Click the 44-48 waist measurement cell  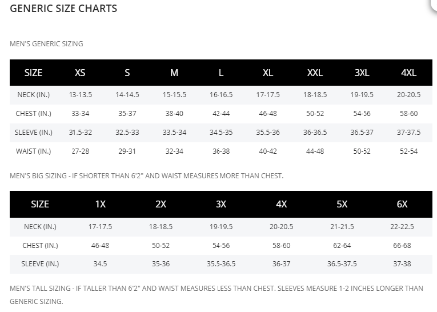click(x=315, y=151)
